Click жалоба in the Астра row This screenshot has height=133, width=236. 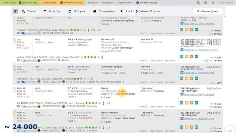(143, 61)
